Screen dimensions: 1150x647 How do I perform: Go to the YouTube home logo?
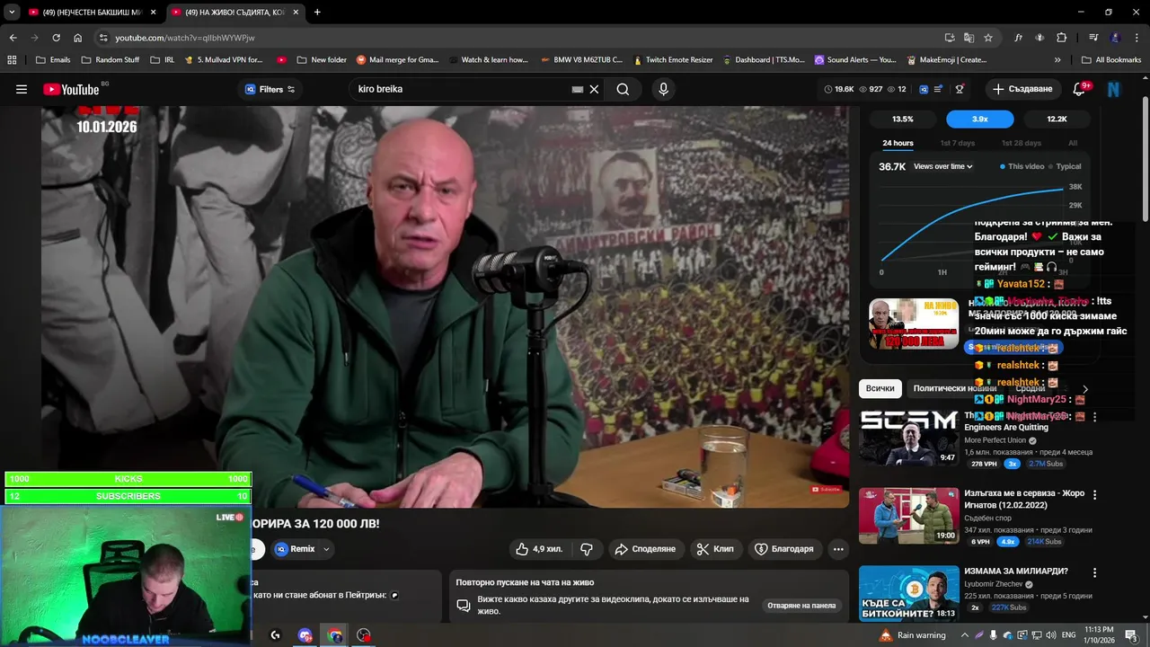(x=71, y=89)
